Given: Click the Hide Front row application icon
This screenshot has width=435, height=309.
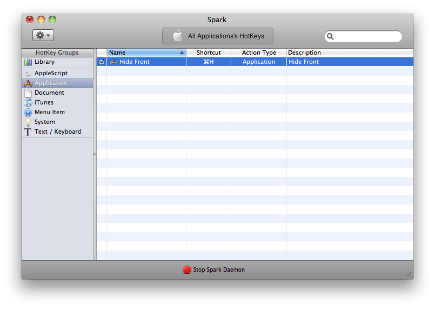Looking at the screenshot, I should coord(113,62).
